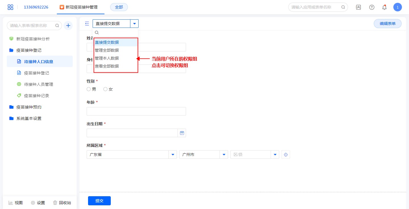Select the 男 gender radio button
This screenshot has width=409, height=209.
(89, 89)
